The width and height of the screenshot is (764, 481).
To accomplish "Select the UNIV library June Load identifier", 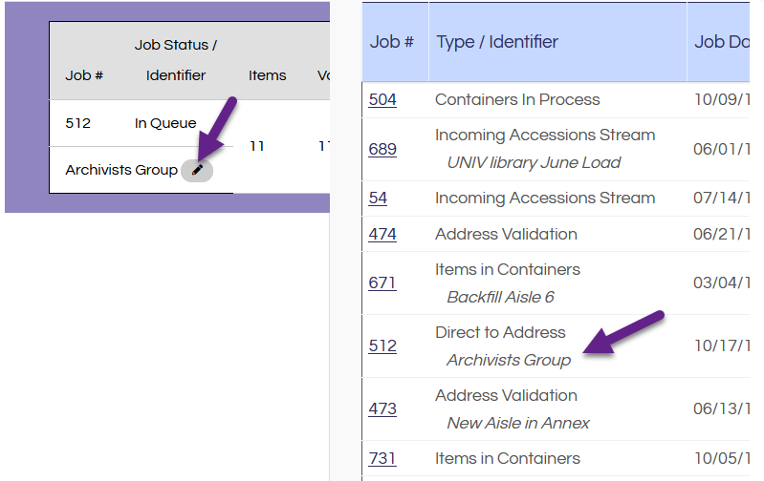I will pos(534,162).
